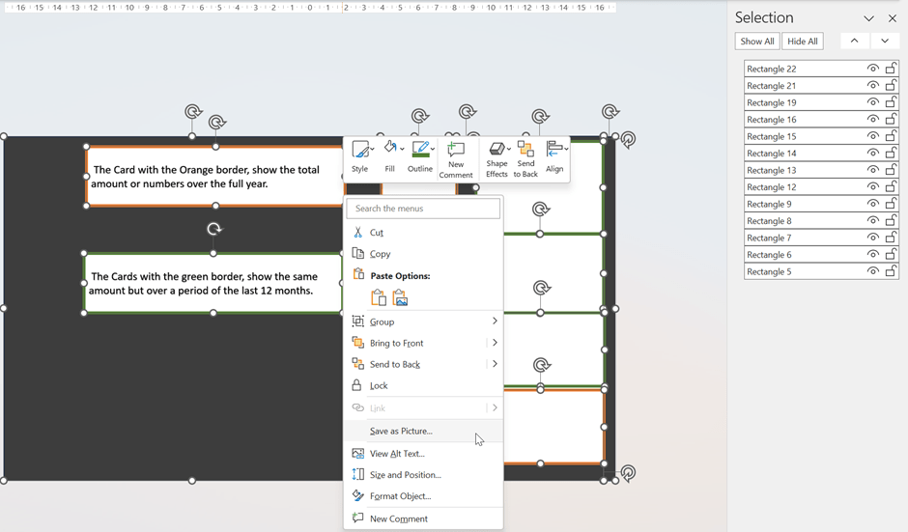Click the Align objects icon
The image size is (908, 532).
click(554, 151)
